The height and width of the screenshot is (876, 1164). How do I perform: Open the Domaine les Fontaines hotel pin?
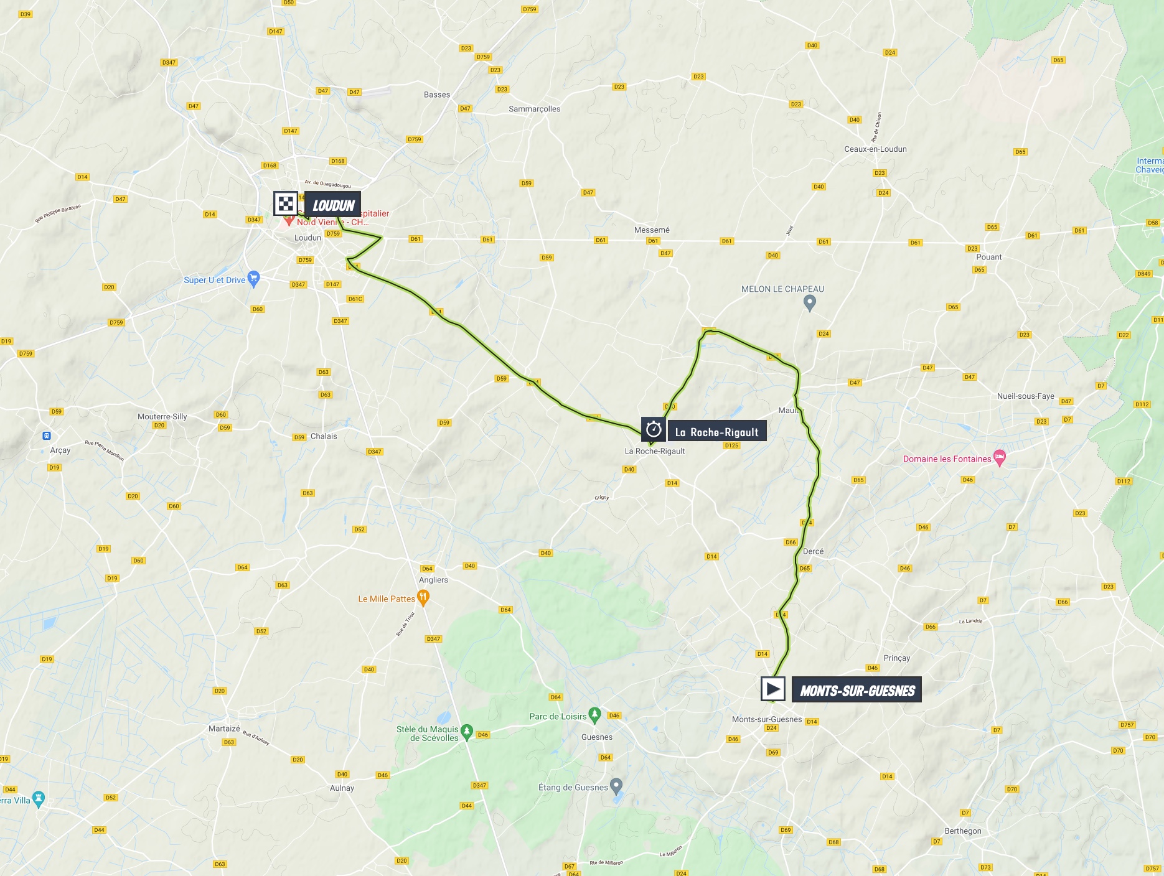point(1000,458)
